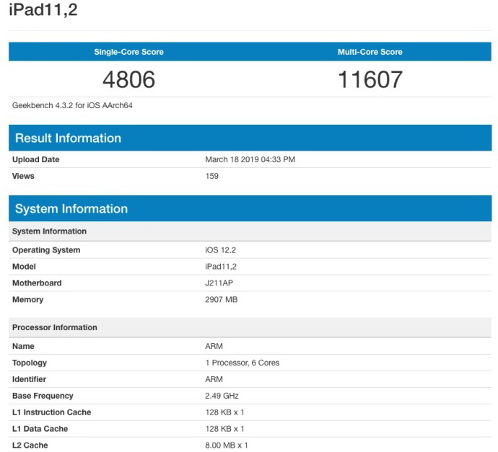Viewport: 498px width, 452px height.
Task: Select the Model label
Action: tap(24, 267)
